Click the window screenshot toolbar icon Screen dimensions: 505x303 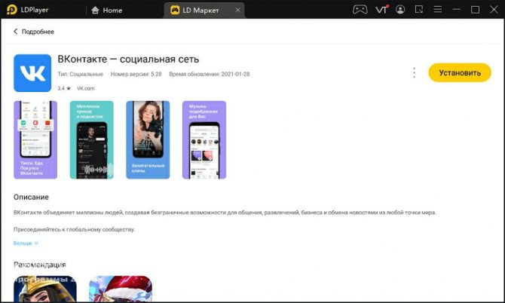coord(418,10)
